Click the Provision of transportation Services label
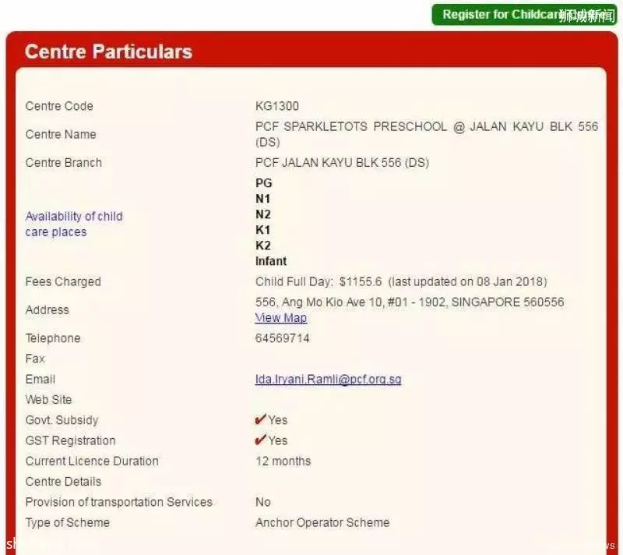Image resolution: width=623 pixels, height=555 pixels. [119, 502]
